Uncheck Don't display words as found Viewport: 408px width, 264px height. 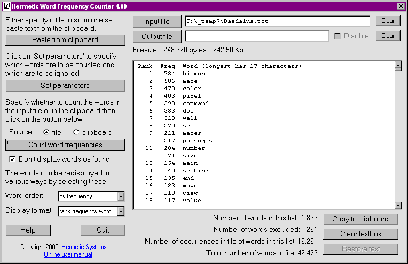pos(12,159)
